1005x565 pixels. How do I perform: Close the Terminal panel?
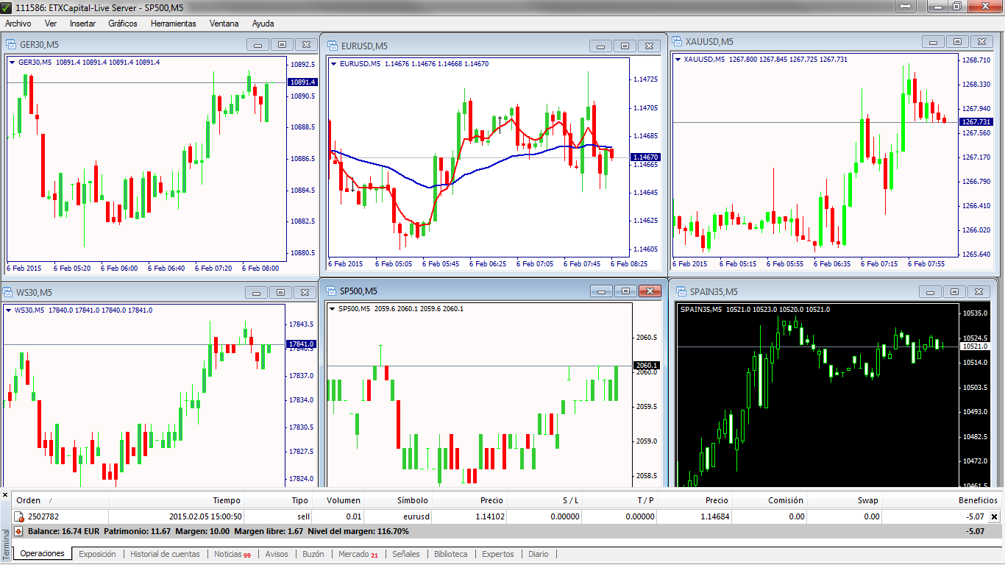tap(6, 495)
